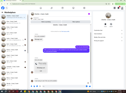Screen dimensions: 126x93
Task: Open the account profile menu
Action: tap(122, 8)
